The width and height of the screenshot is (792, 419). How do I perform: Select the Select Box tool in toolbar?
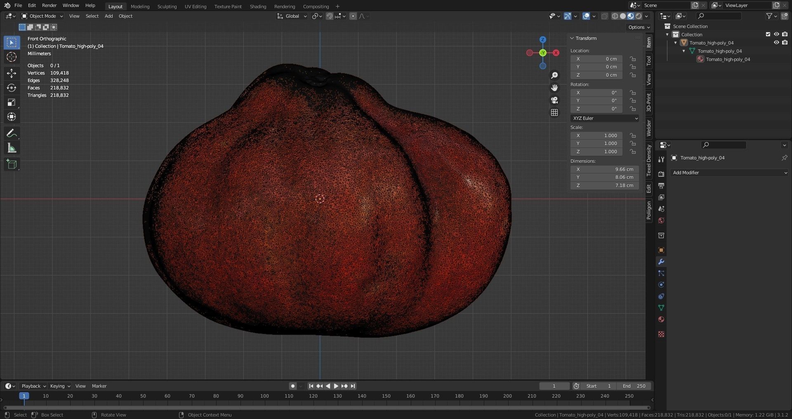click(x=12, y=42)
